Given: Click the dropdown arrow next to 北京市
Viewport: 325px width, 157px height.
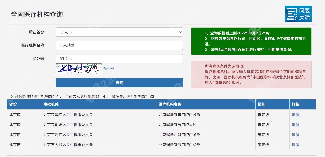Looking at the screenshot, I should [179, 32].
